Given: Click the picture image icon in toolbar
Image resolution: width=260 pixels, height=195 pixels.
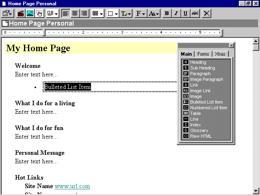Looking at the screenshot, I should (x=30, y=13).
